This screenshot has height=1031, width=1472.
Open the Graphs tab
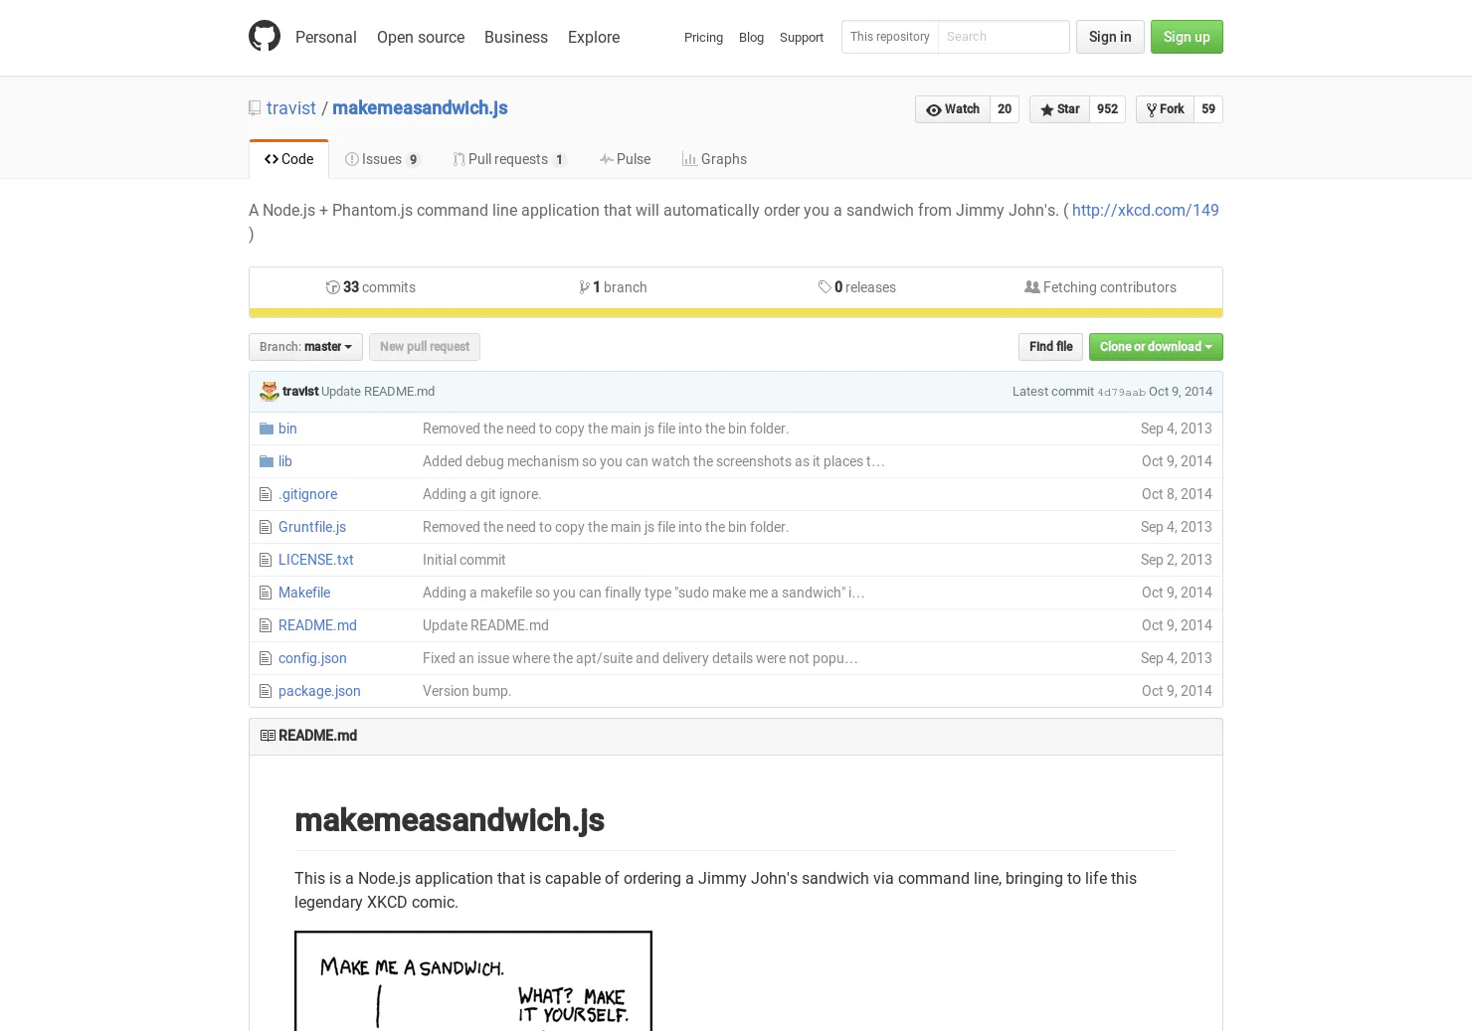pyautogui.click(x=714, y=159)
